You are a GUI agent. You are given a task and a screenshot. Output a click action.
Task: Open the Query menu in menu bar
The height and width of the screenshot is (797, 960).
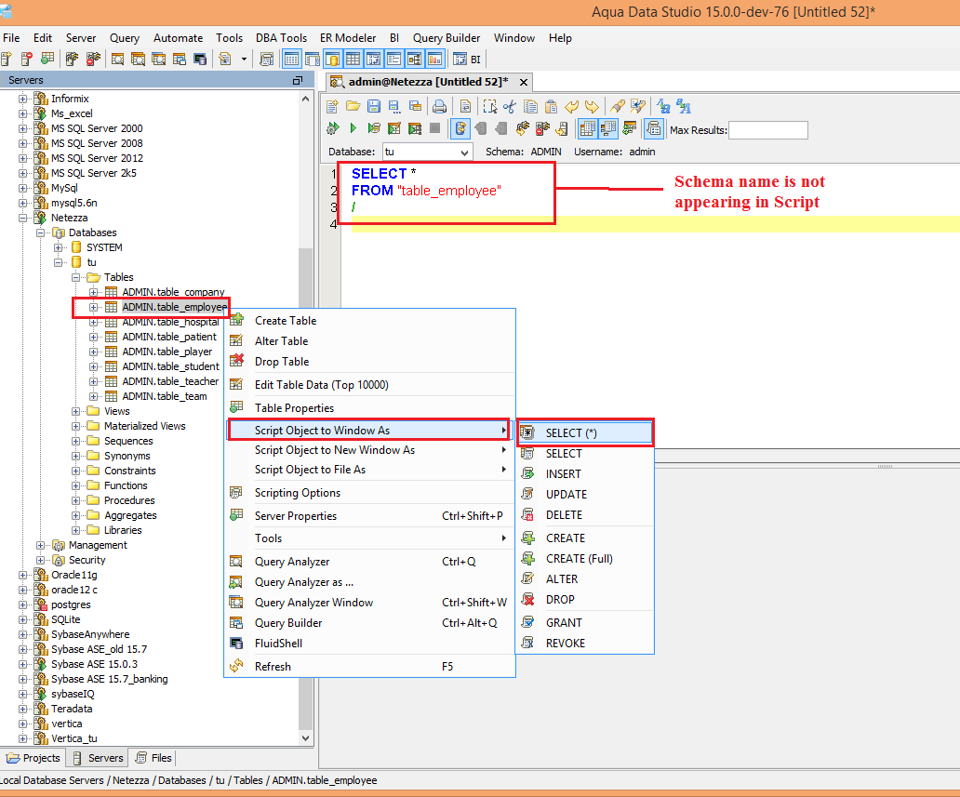point(125,38)
